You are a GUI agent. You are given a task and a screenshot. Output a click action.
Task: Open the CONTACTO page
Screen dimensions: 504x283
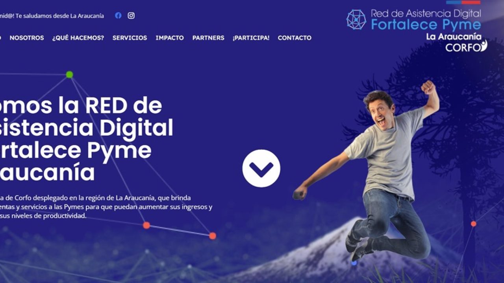coord(295,38)
